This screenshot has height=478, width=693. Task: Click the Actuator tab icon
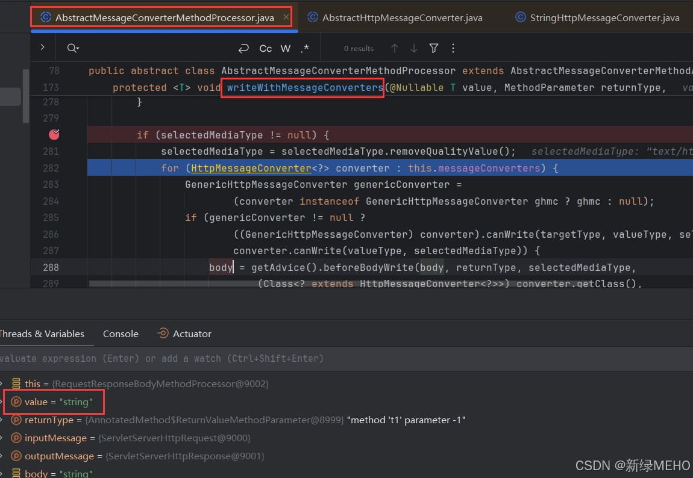pos(163,333)
